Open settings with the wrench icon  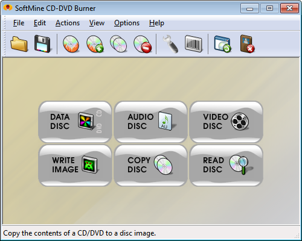pos(170,44)
